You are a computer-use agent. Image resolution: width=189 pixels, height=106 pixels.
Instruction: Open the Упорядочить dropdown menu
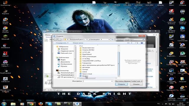pos(62,43)
